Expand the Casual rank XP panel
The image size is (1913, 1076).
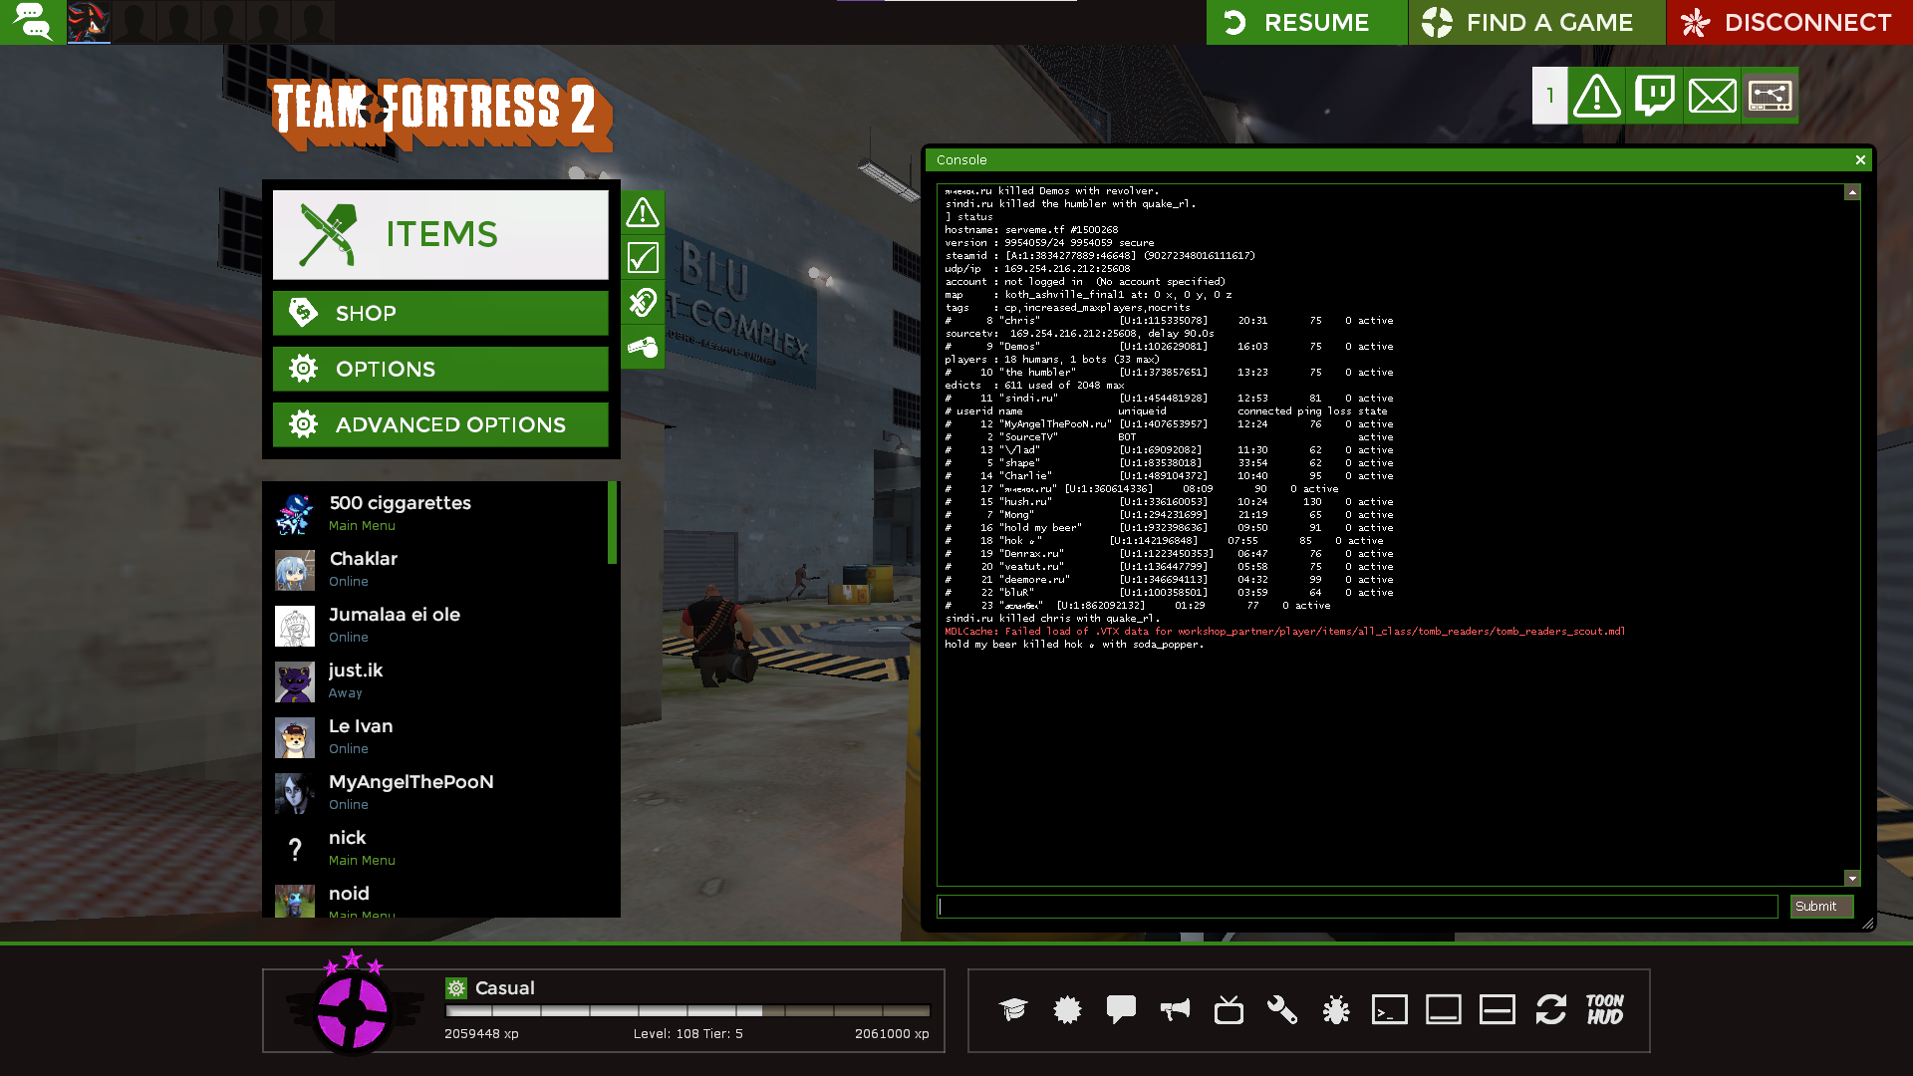603,1010
